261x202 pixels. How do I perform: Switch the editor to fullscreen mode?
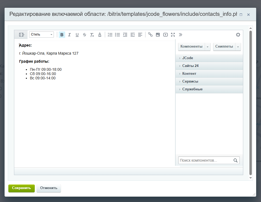pyautogui.click(x=173, y=35)
